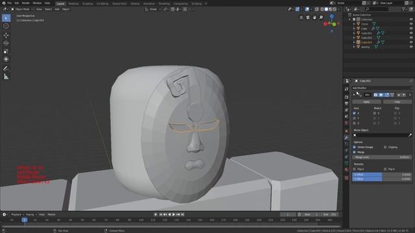Expand Cube.001 object in outliner
This screenshot has width=415, height=233.
(354, 33)
